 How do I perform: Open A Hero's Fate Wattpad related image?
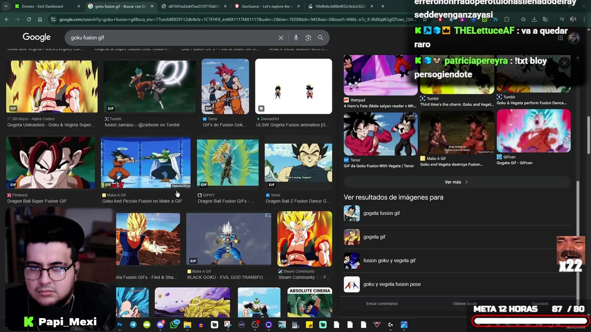(380, 75)
